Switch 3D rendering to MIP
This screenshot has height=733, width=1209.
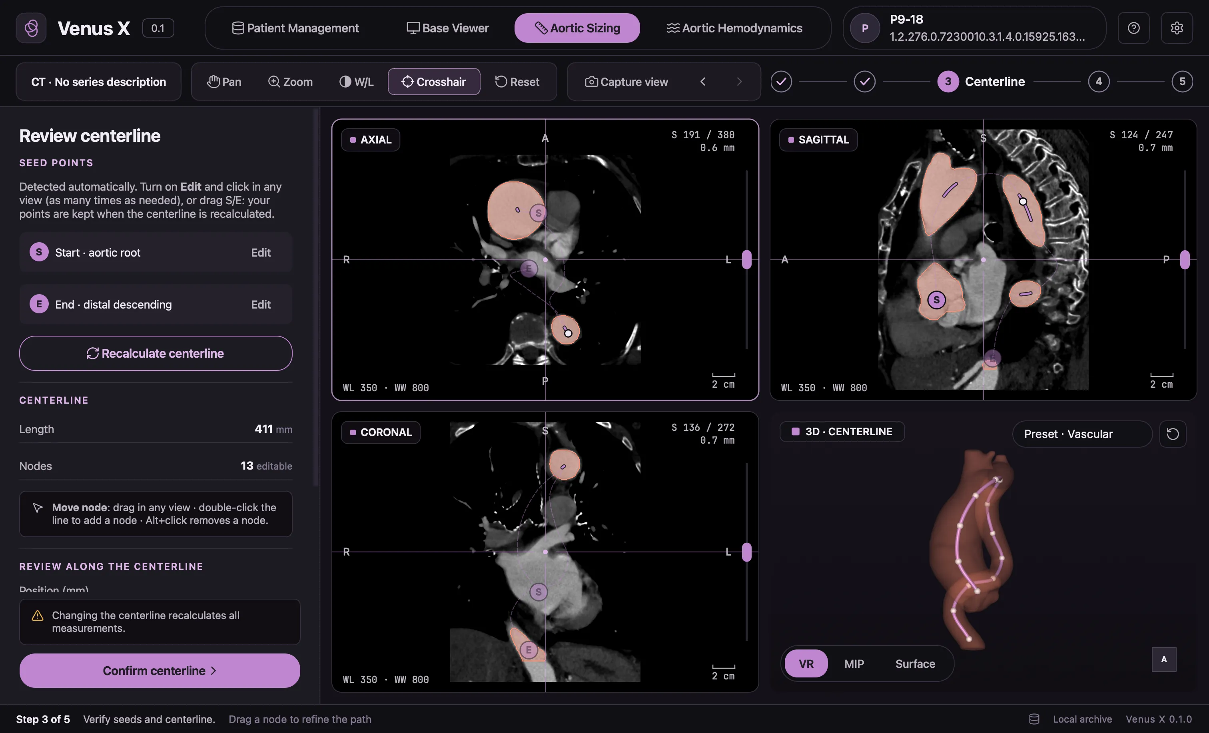854,663
